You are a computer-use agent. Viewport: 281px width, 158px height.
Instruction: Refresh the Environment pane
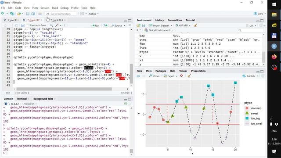tap(261, 25)
